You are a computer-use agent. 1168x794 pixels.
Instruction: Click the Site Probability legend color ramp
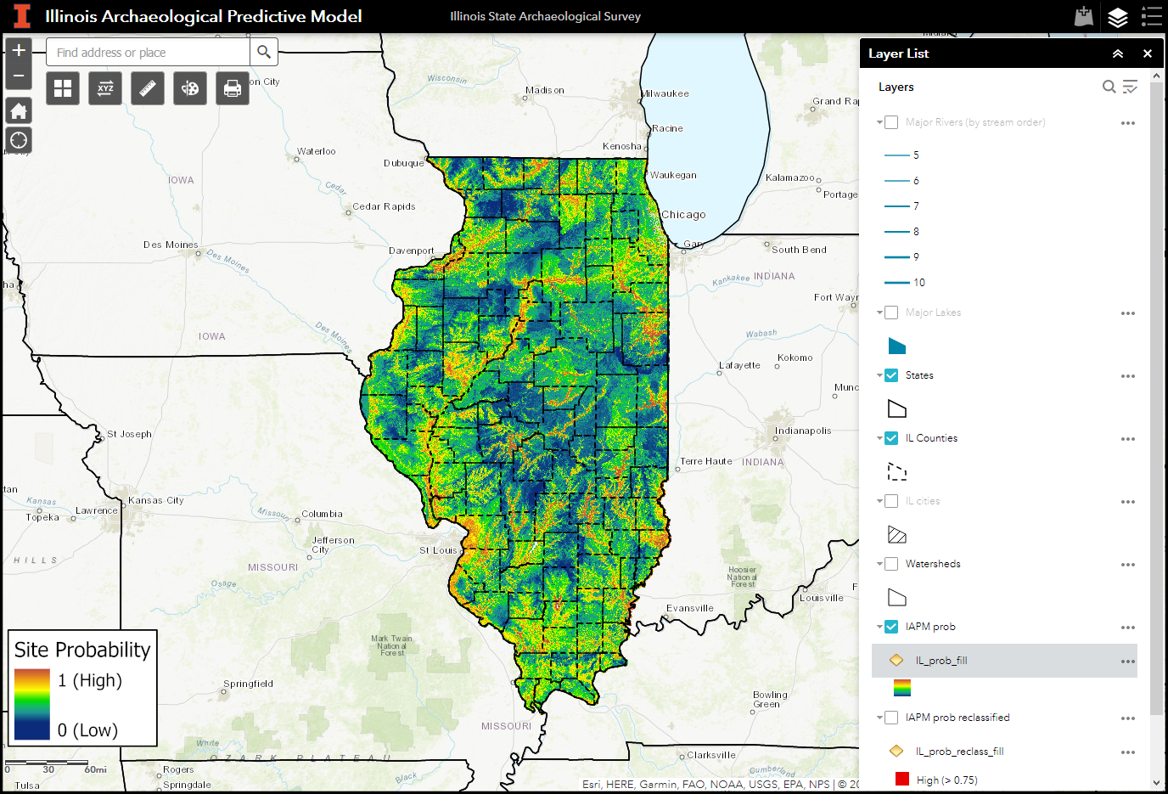(32, 704)
